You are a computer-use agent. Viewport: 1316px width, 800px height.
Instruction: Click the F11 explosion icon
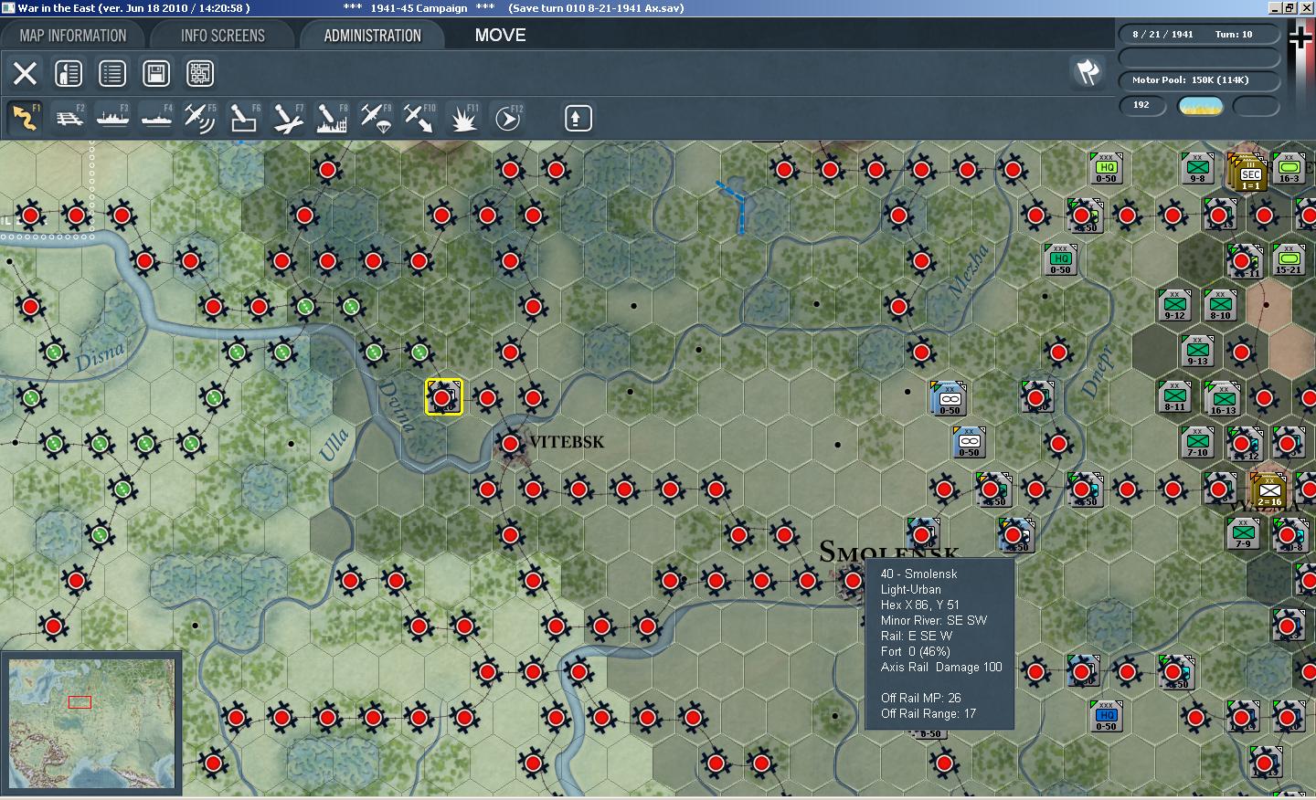point(463,118)
